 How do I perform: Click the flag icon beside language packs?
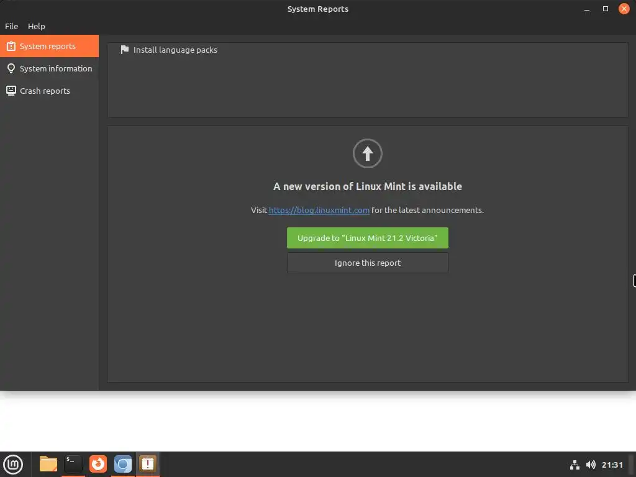coord(124,50)
